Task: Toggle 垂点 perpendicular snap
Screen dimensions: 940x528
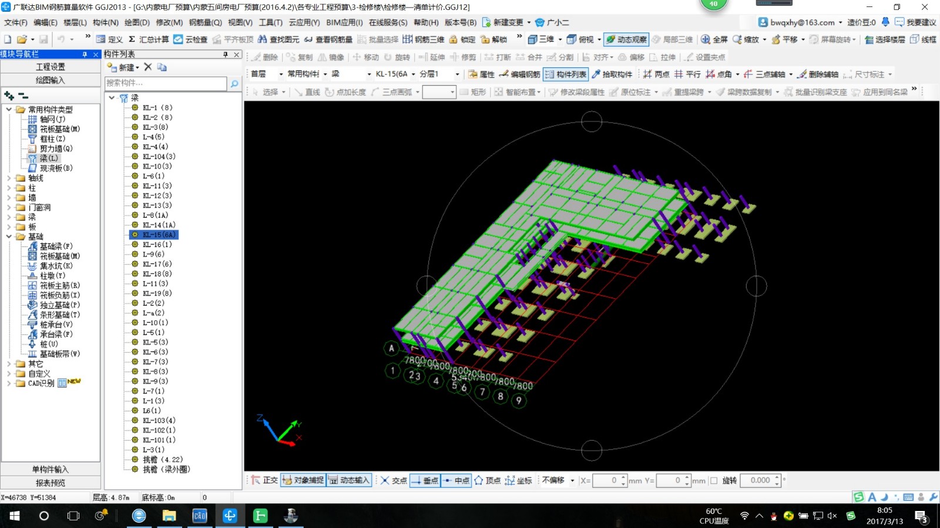Action: (424, 480)
